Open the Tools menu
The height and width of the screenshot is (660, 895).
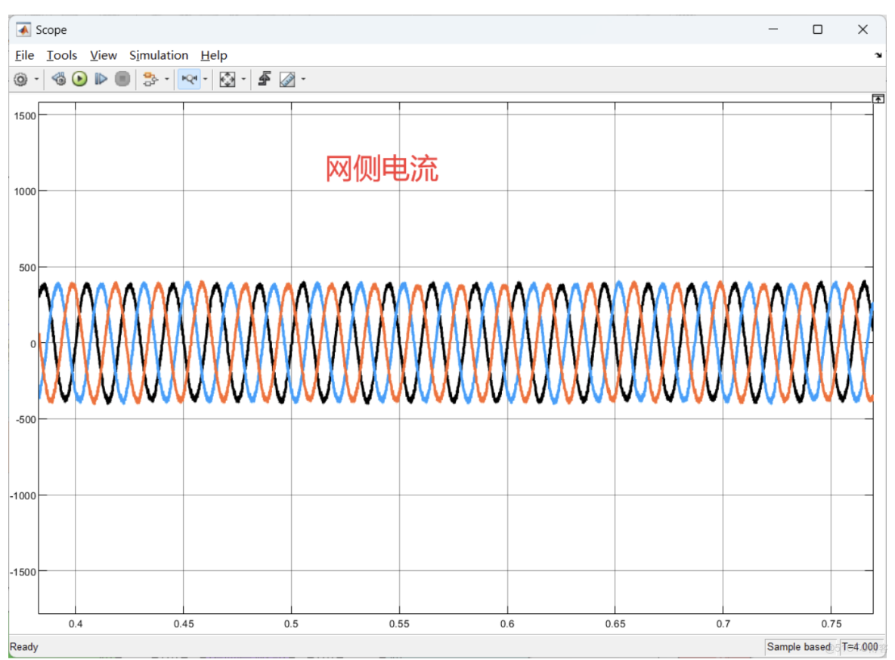[61, 55]
